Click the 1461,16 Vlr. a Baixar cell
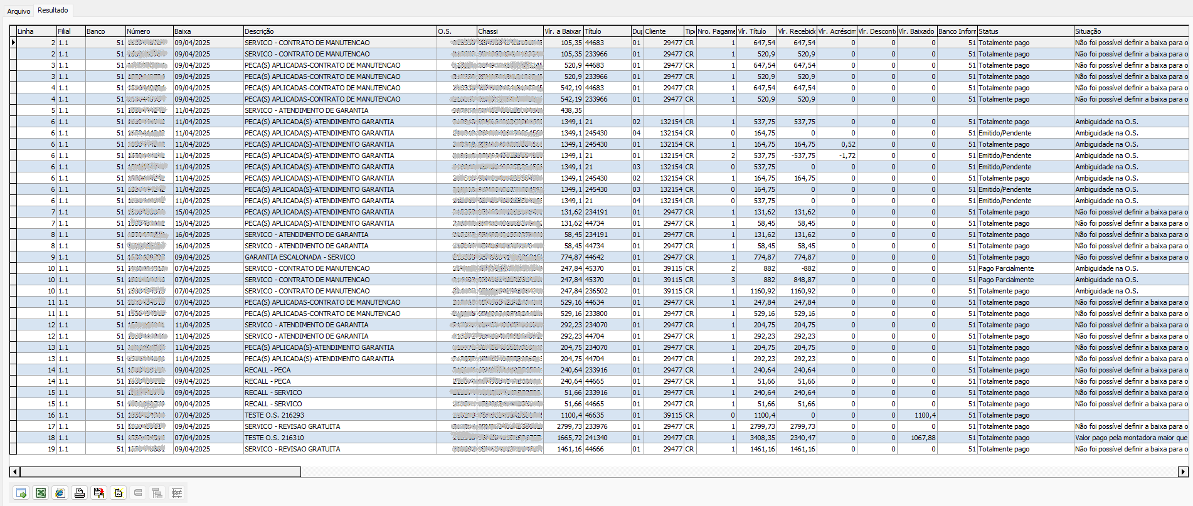Image resolution: width=1193 pixels, height=506 pixels. click(x=563, y=449)
